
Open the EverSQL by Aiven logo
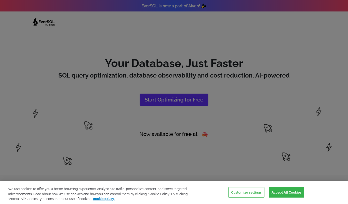tap(44, 22)
